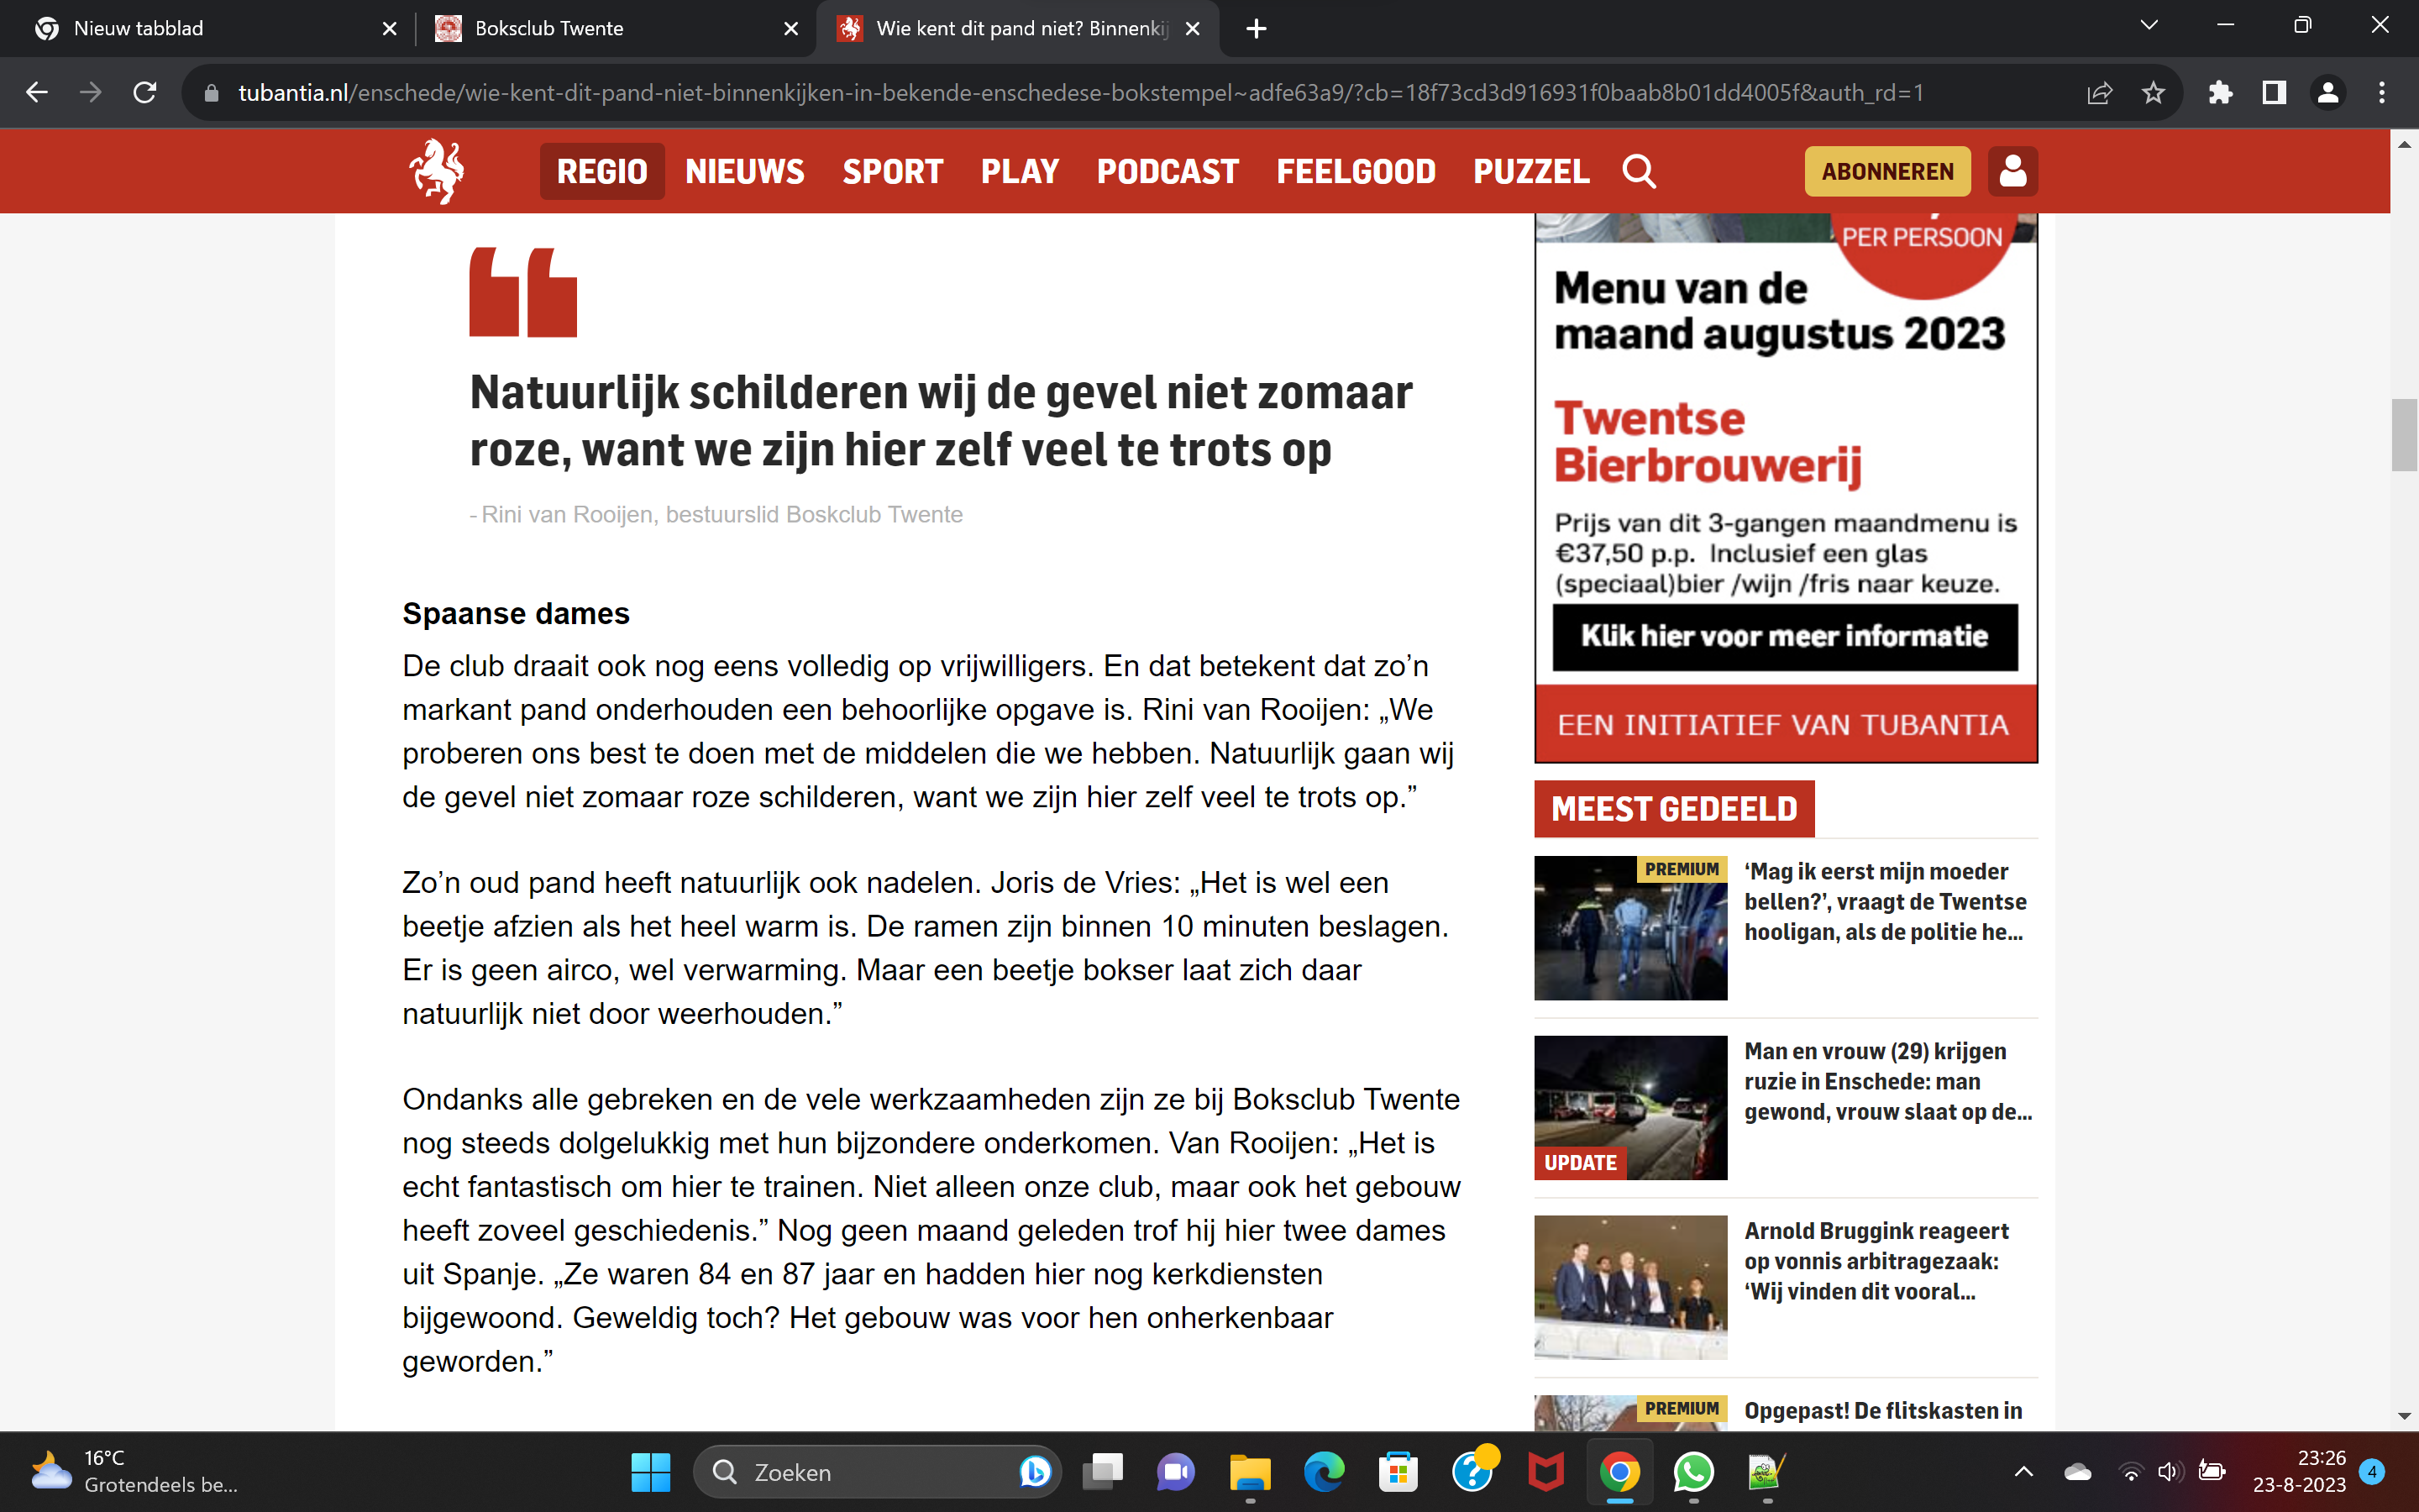Image resolution: width=2419 pixels, height=1512 pixels.
Task: Click the Chrome icon in the taskbar
Action: [1619, 1472]
